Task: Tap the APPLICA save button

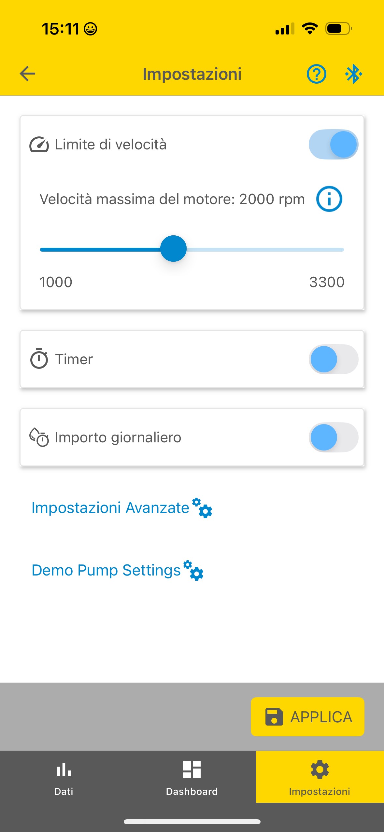Action: [x=307, y=716]
